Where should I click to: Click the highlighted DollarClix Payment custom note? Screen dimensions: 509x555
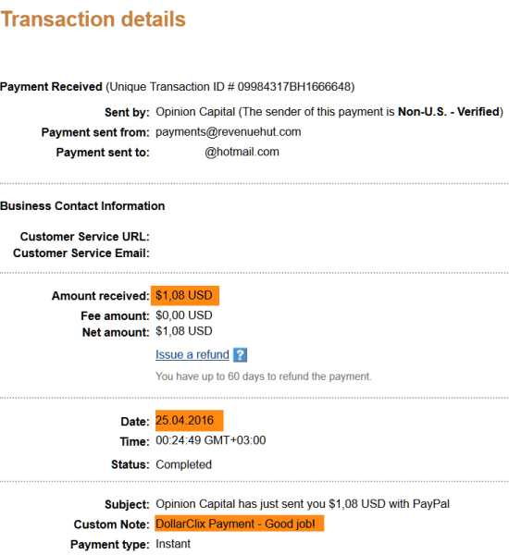(240, 524)
